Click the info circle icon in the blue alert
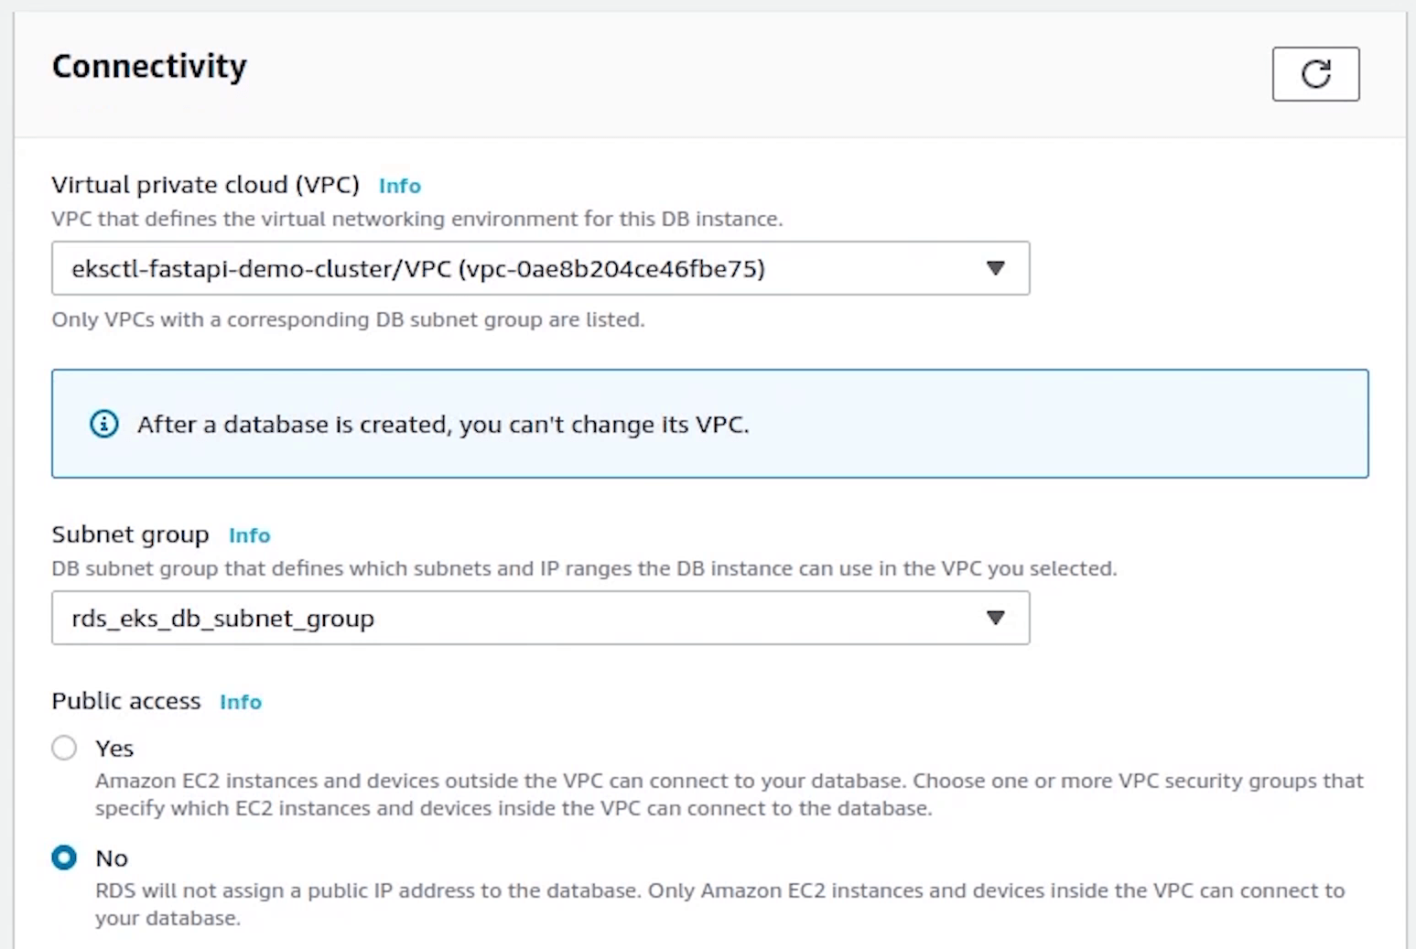The image size is (1416, 949). point(104,425)
